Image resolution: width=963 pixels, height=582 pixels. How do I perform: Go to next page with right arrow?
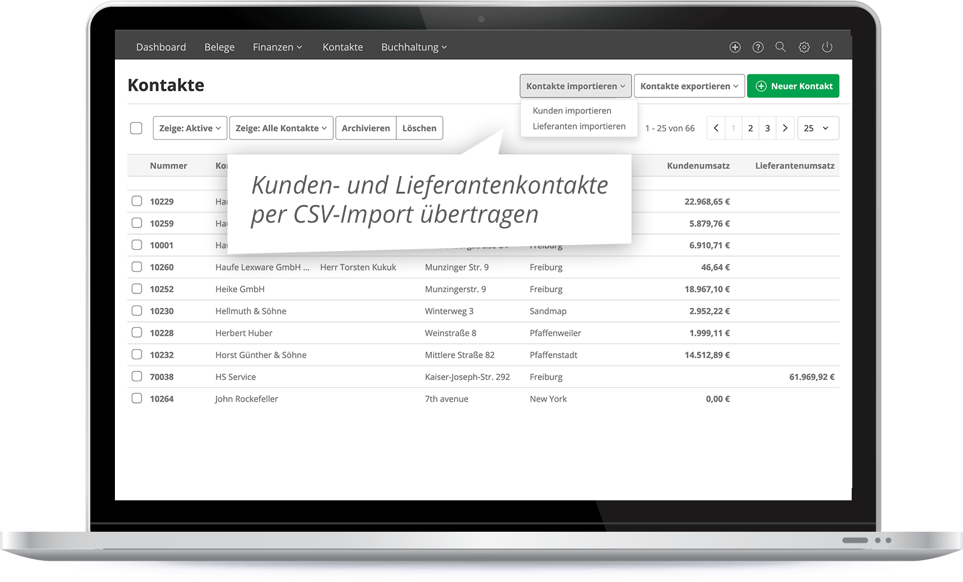tap(785, 128)
